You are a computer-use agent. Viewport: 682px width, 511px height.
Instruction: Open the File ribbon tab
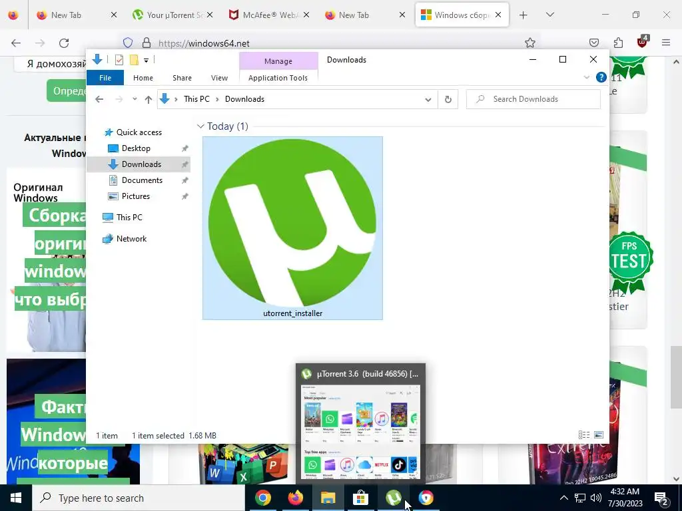pos(105,78)
